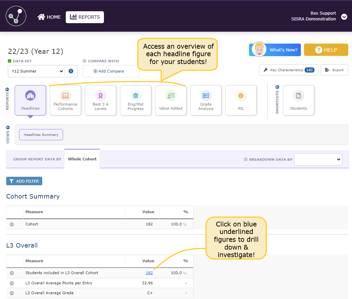The image size is (352, 299).
Task: Expand the Y12 Summer data set dropdown
Action: 36,71
